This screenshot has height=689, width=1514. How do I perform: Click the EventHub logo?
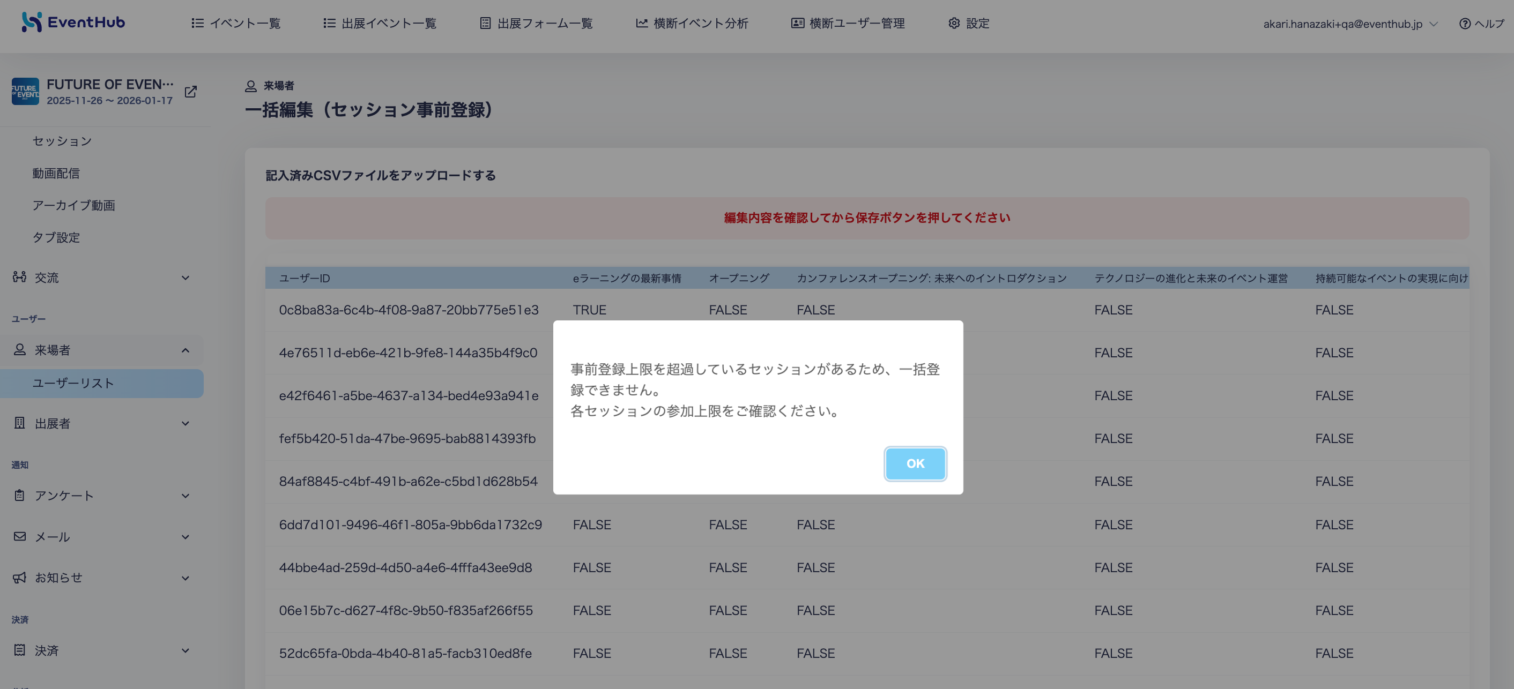coord(73,23)
